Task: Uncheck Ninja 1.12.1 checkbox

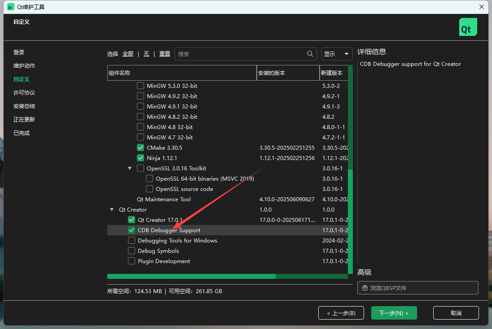Action: (141, 158)
